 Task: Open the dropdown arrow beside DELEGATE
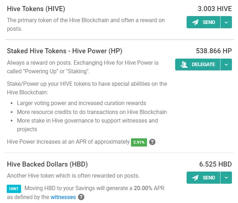[x=226, y=64]
